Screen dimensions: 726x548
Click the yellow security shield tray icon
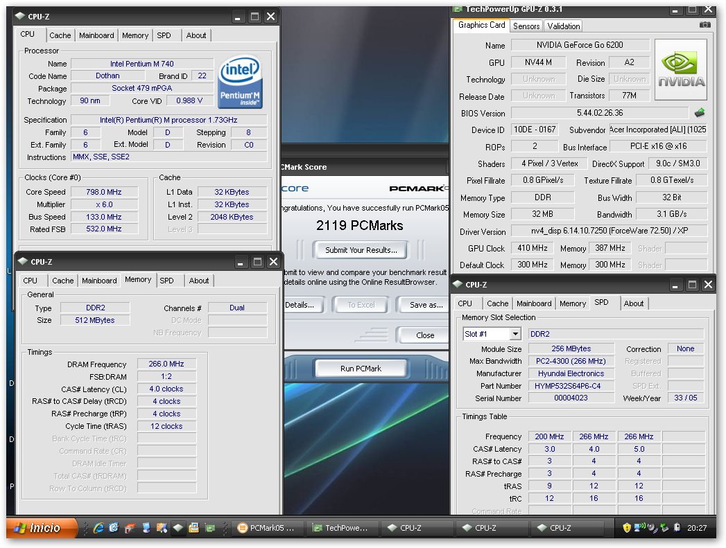pos(626,528)
